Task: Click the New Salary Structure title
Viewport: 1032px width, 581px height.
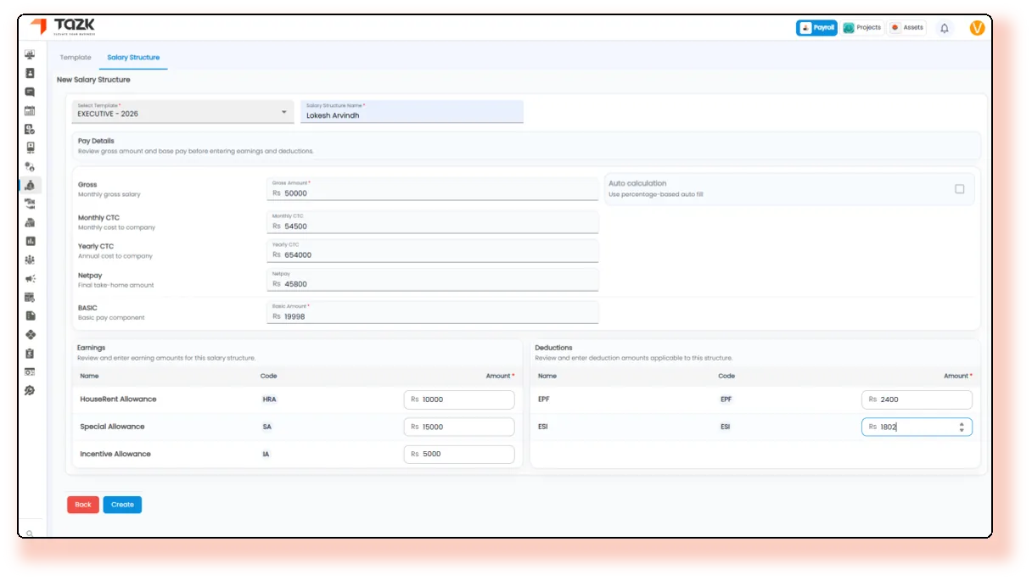Action: tap(93, 80)
